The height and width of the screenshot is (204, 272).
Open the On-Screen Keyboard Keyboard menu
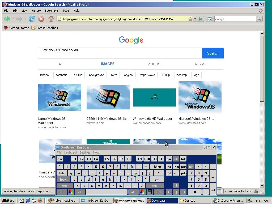point(70,152)
